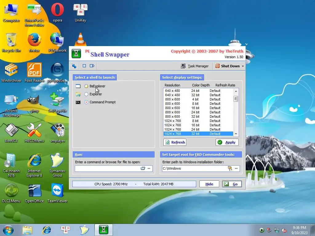Select the 1024 x 768 32 bit row
The image size is (315, 236).
(x=198, y=134)
